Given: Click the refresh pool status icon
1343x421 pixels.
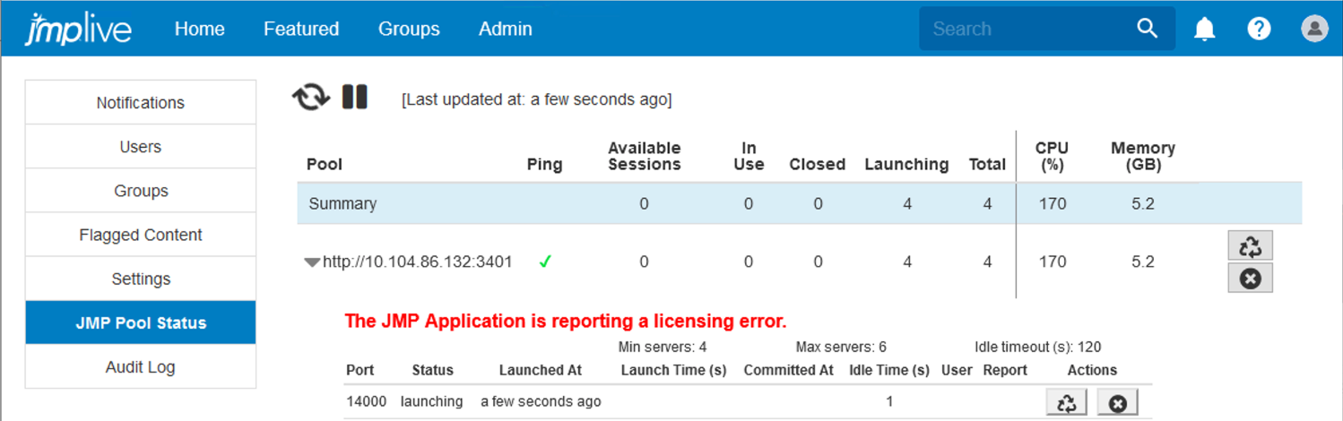Looking at the screenshot, I should point(310,97).
